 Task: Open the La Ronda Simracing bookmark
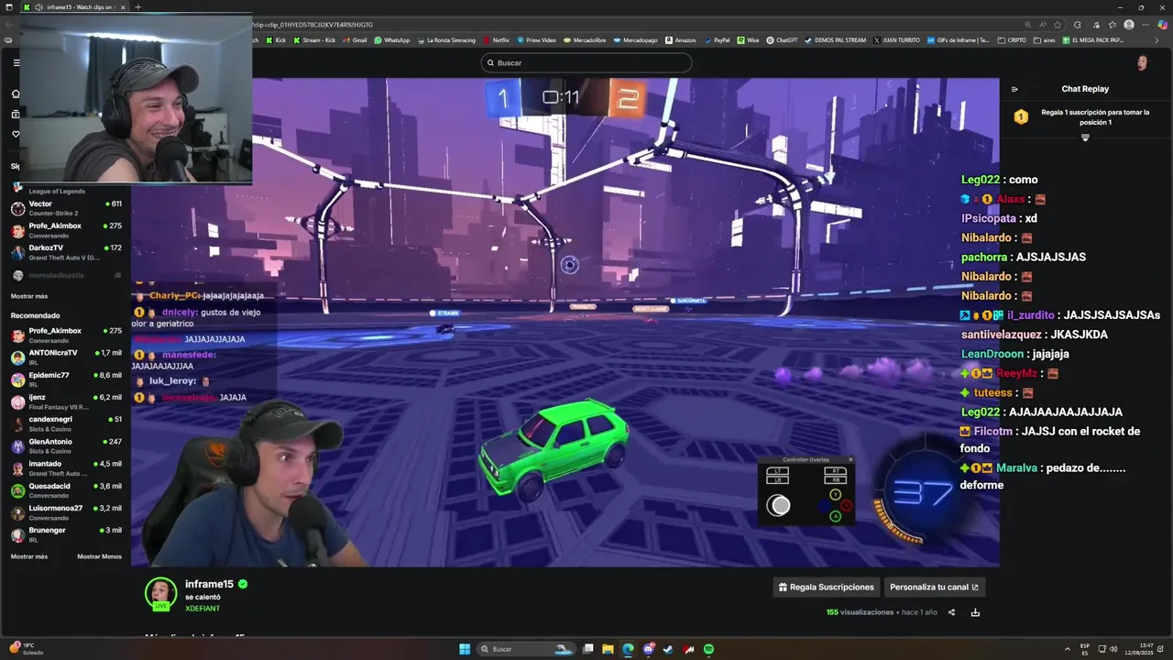[x=446, y=40]
